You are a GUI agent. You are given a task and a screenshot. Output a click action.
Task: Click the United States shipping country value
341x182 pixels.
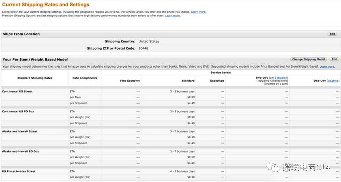[x=149, y=41]
